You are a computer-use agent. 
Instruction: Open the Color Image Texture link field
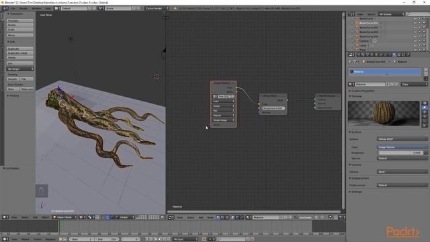coord(402,147)
